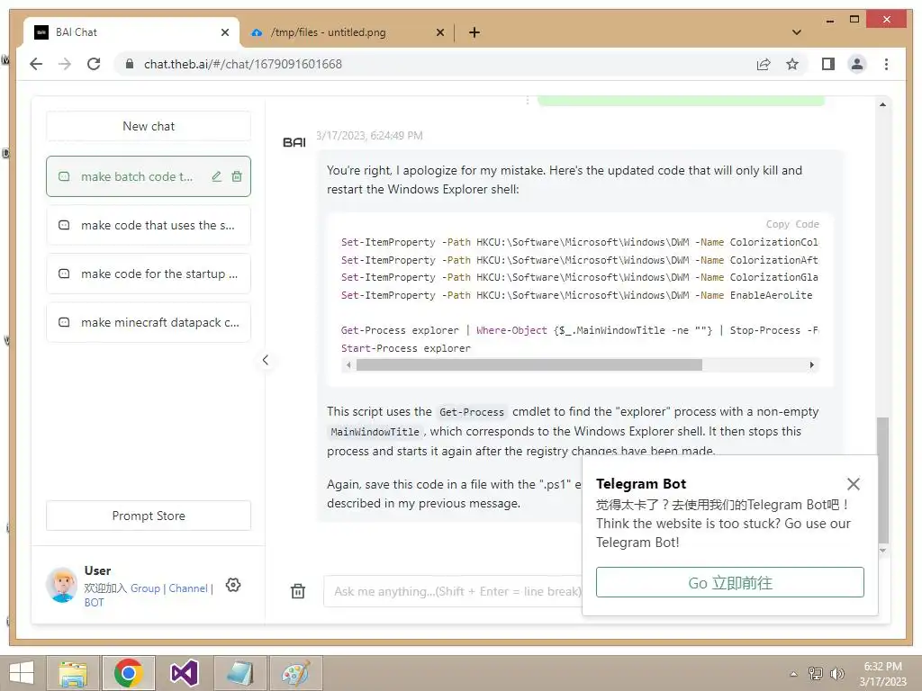This screenshot has height=691, width=922.
Task: Click the chat icon on 'make minecraft datapack' row
Action: [64, 323]
